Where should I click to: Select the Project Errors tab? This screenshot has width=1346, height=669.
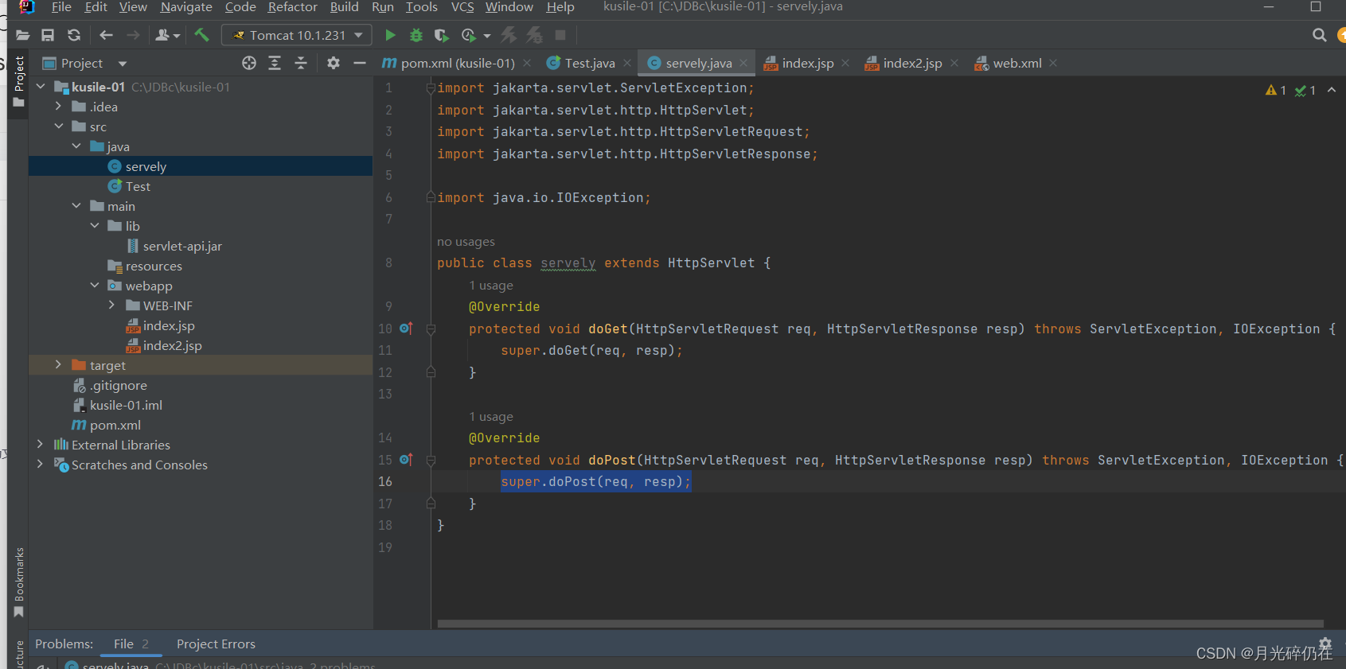pyautogui.click(x=216, y=644)
